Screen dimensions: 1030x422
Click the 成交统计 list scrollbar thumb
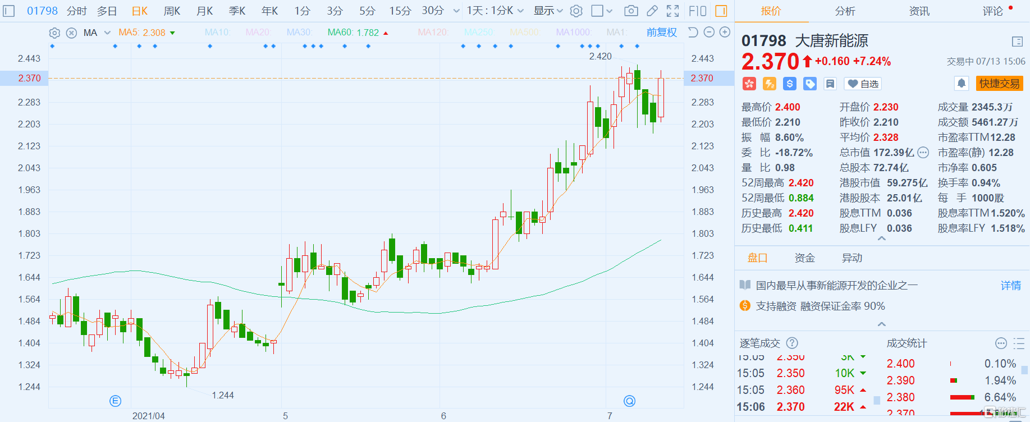1024,370
